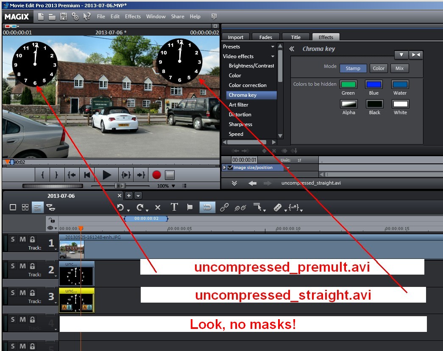
Task: Lock track 1
Action: [33, 239]
